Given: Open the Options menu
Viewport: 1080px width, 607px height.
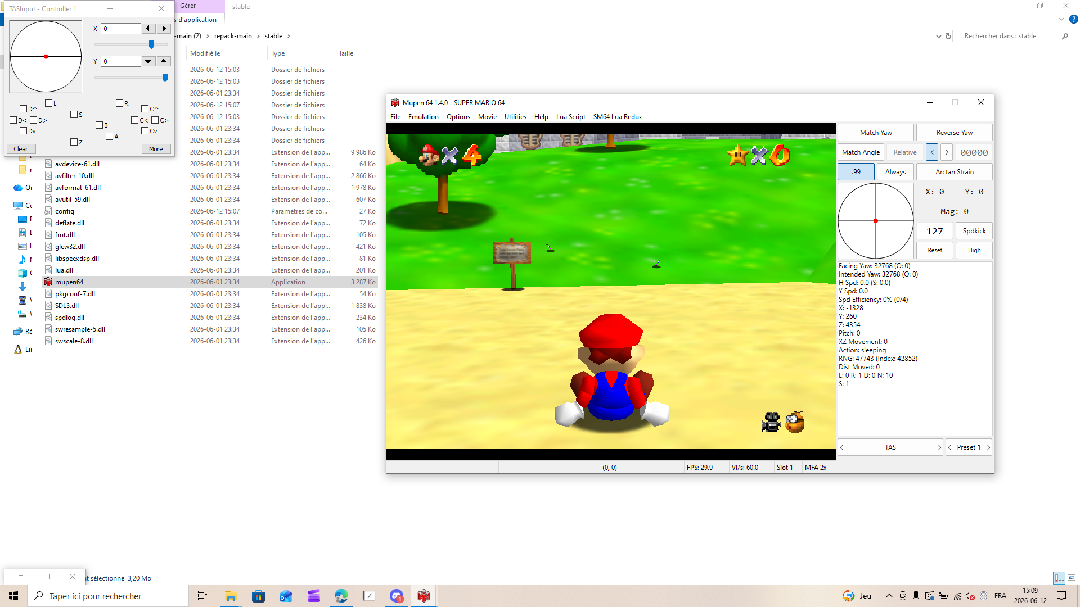Looking at the screenshot, I should [458, 117].
